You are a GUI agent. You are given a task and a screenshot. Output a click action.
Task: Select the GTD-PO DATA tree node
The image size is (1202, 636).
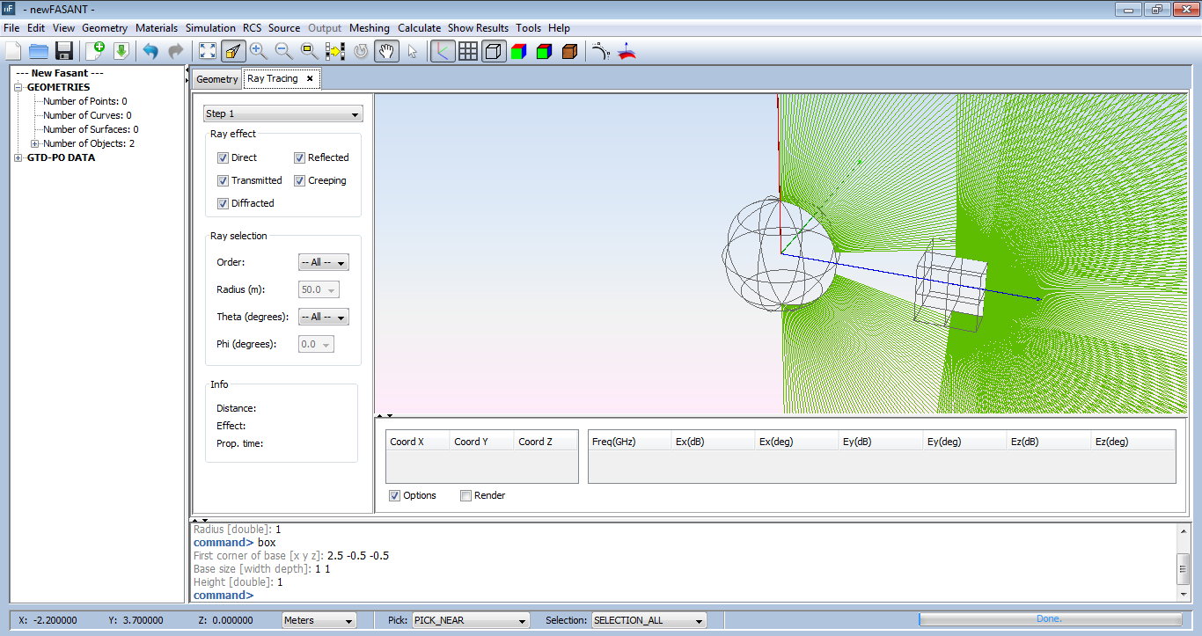[61, 157]
